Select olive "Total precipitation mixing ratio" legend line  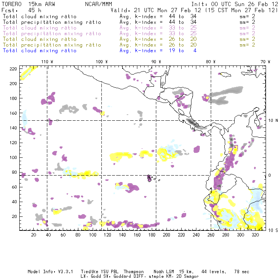52,45
